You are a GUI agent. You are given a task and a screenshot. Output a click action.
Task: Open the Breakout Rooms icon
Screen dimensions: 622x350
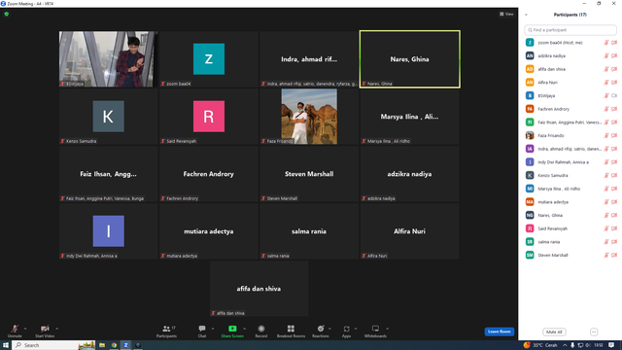pos(291,329)
